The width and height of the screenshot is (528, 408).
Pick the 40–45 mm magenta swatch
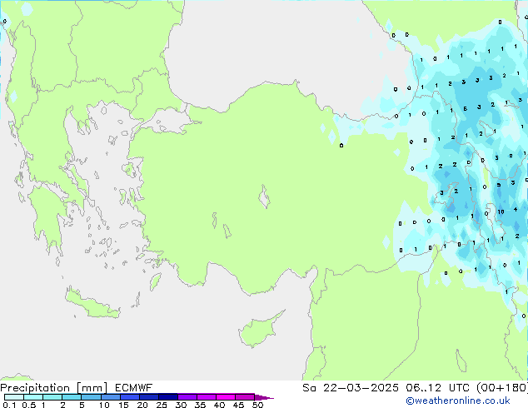226,397
